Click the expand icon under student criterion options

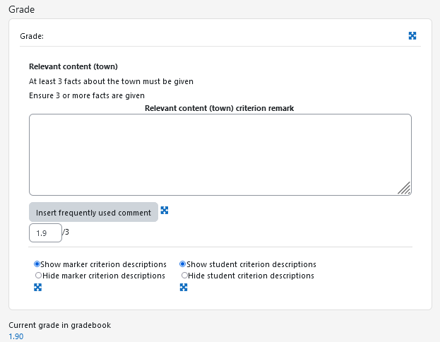[x=184, y=288]
